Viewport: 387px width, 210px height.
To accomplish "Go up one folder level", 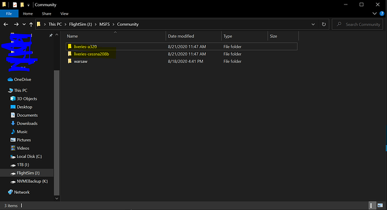I will 31,24.
